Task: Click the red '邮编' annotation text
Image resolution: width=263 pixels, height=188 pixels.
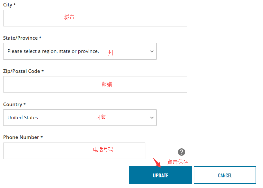Action: pyautogui.click(x=107, y=84)
